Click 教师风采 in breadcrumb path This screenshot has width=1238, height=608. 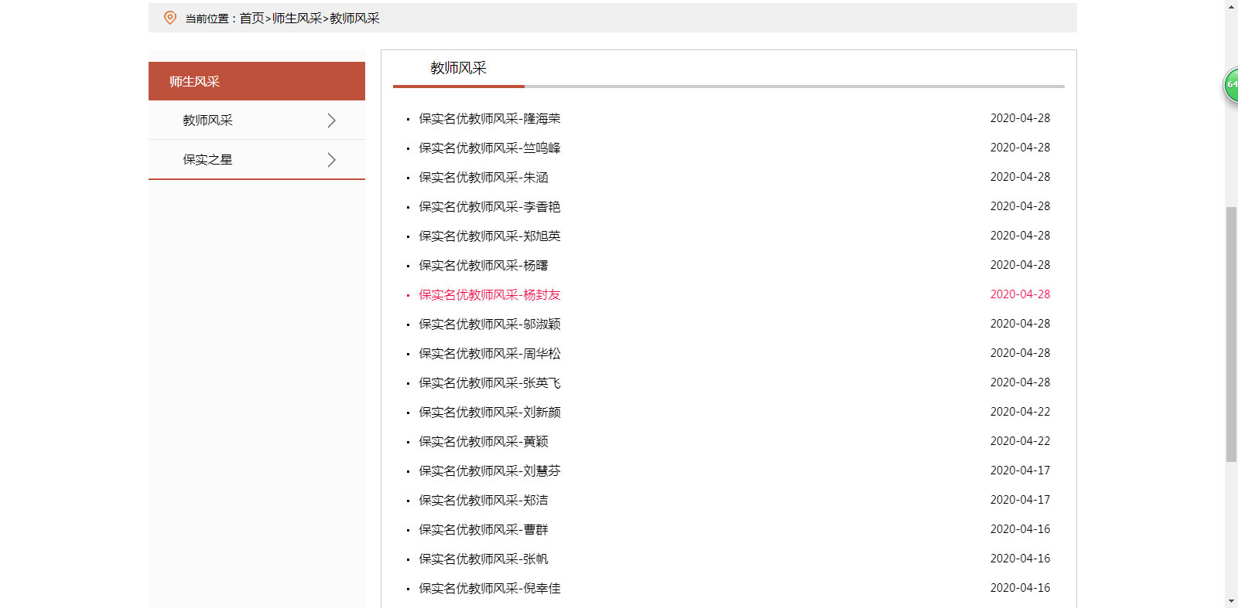[355, 19]
